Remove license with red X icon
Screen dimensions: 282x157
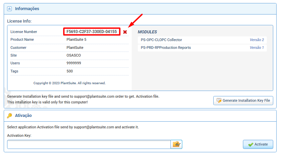[x=125, y=32]
